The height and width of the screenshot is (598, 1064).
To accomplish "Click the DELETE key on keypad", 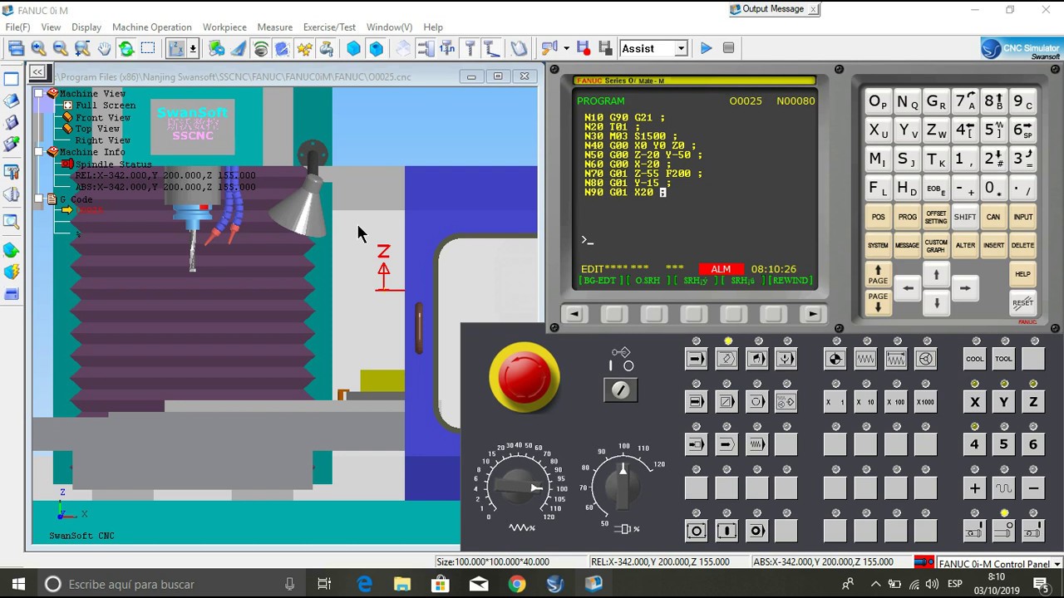I will pos(1023,245).
